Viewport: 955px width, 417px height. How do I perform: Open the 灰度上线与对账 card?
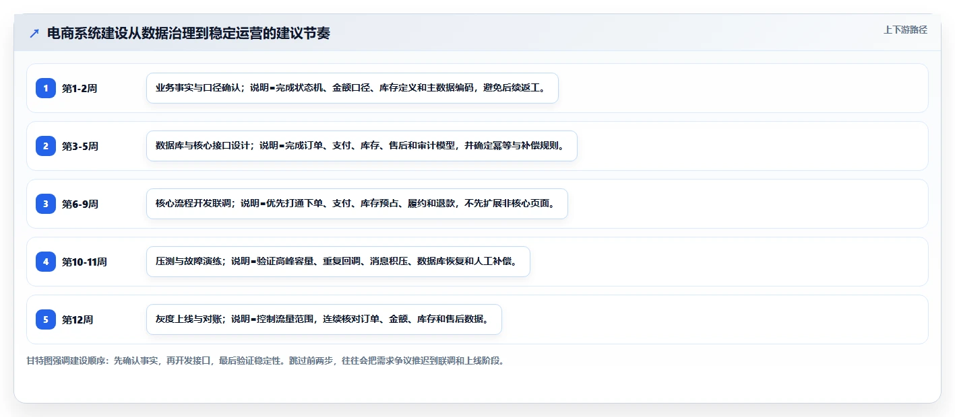pos(324,319)
